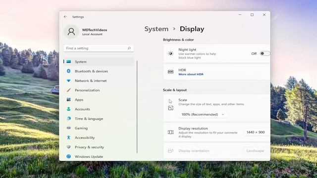Click the Night light sun icon
Image resolution: width=317 pixels, height=178 pixels.
coord(170,53)
